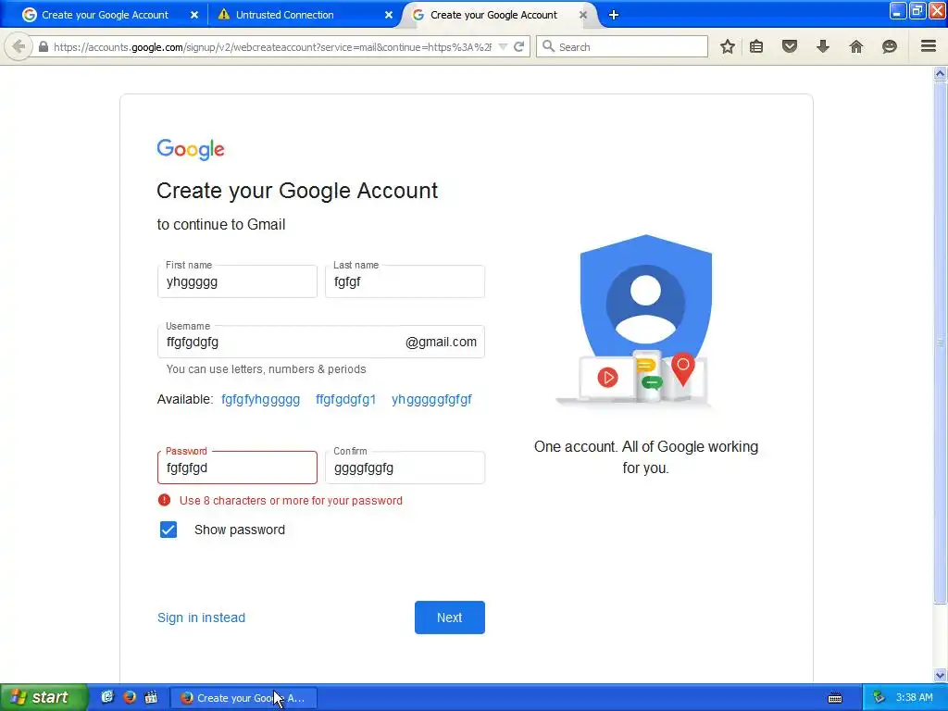Open the Downloads arrow icon
This screenshot has height=711, width=948.
pos(822,46)
